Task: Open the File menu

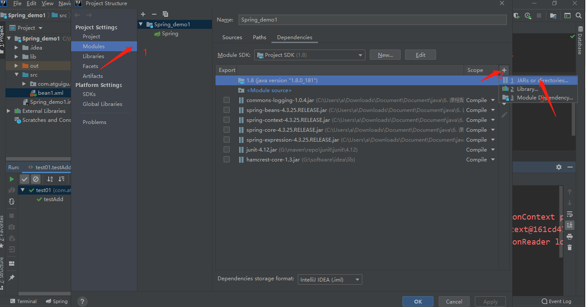Action: pos(17,3)
